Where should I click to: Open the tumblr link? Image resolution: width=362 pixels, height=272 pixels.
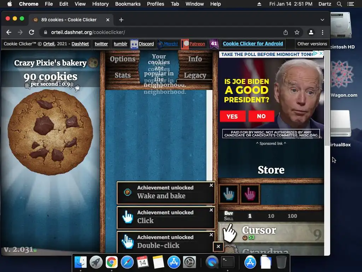121,44
